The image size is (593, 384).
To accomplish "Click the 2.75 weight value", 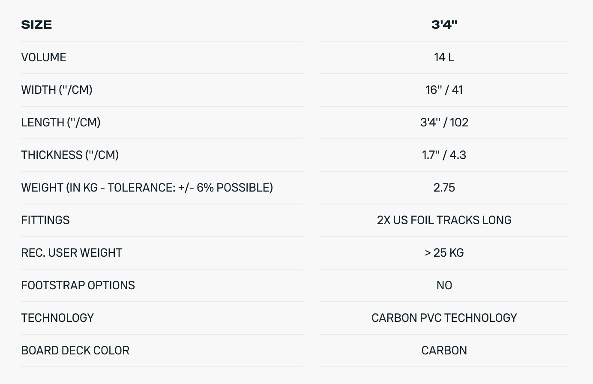I will [x=444, y=188].
